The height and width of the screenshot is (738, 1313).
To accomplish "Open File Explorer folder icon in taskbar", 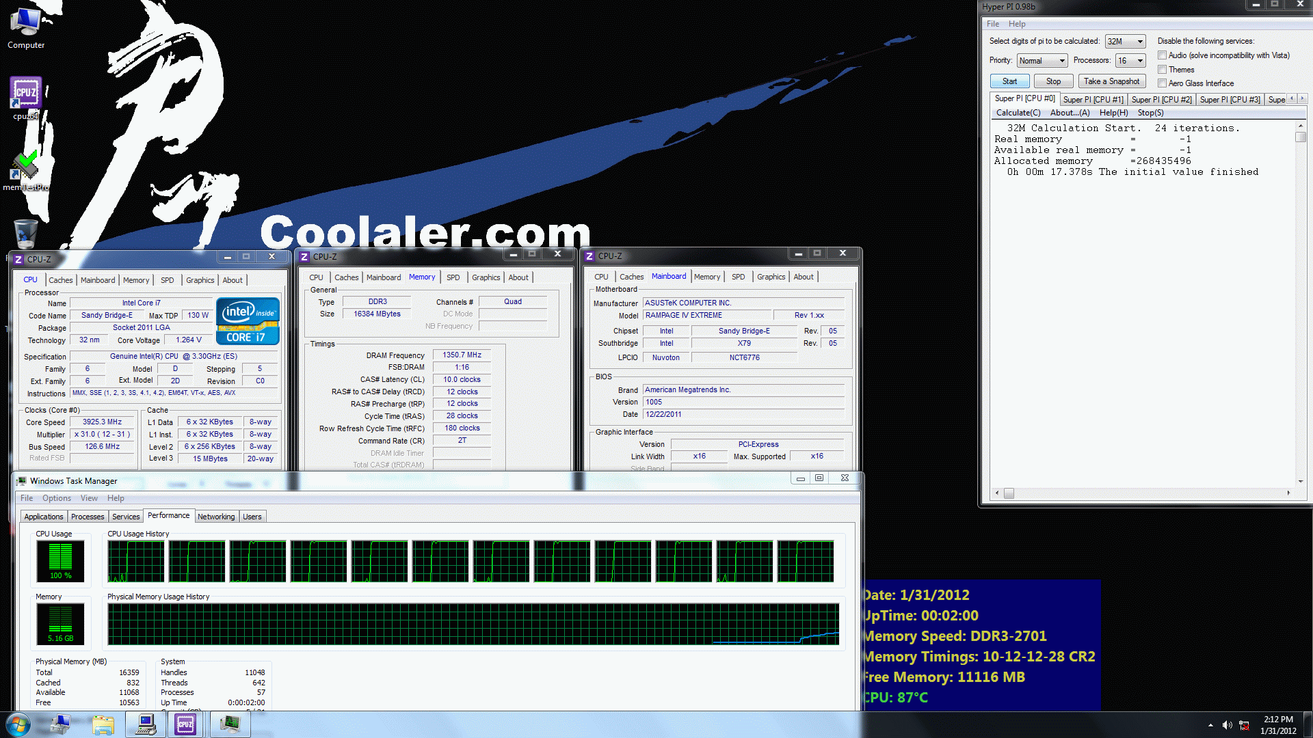I will 103,724.
